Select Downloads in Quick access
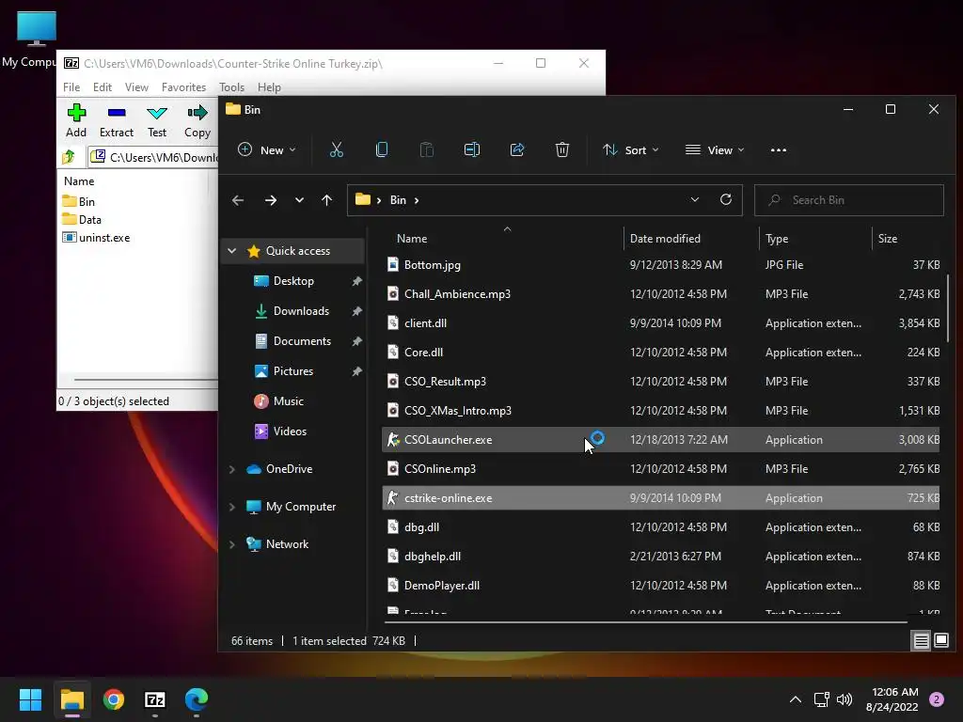 (x=301, y=310)
